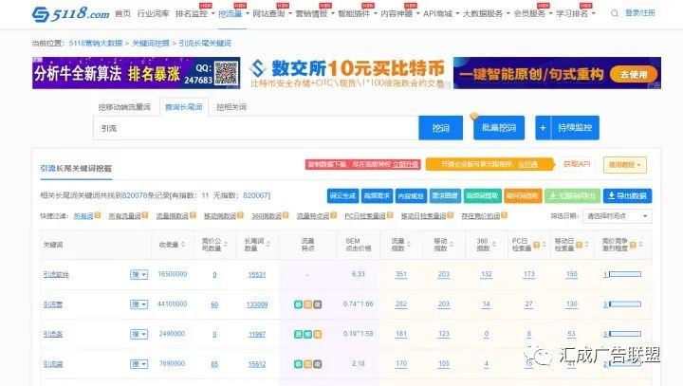Click the competition bar in the 44100000 row

pos(625,304)
